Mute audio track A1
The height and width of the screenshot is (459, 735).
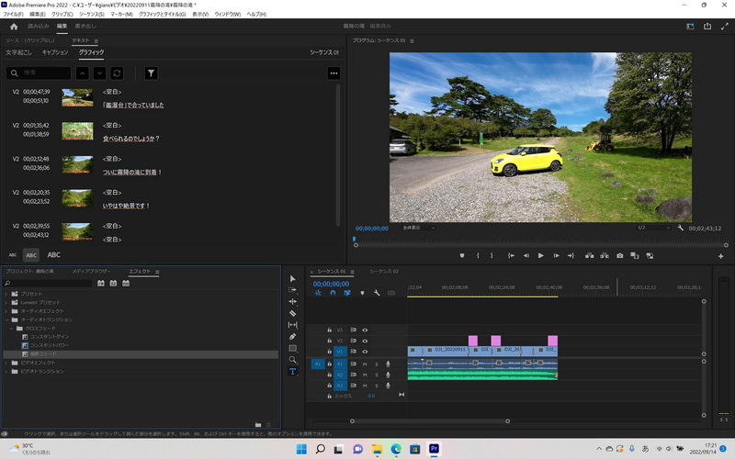[x=365, y=364]
